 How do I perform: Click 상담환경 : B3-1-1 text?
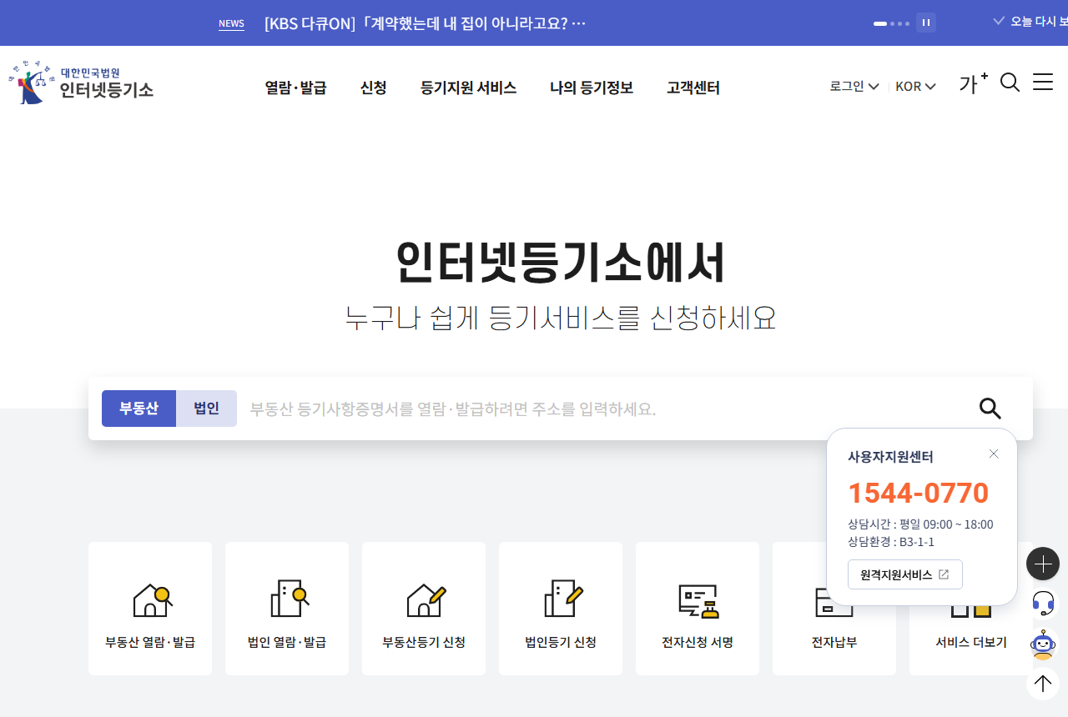pos(891,542)
